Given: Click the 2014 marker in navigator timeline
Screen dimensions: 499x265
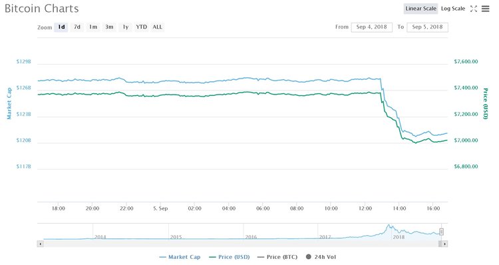Looking at the screenshot, I should [100, 237].
